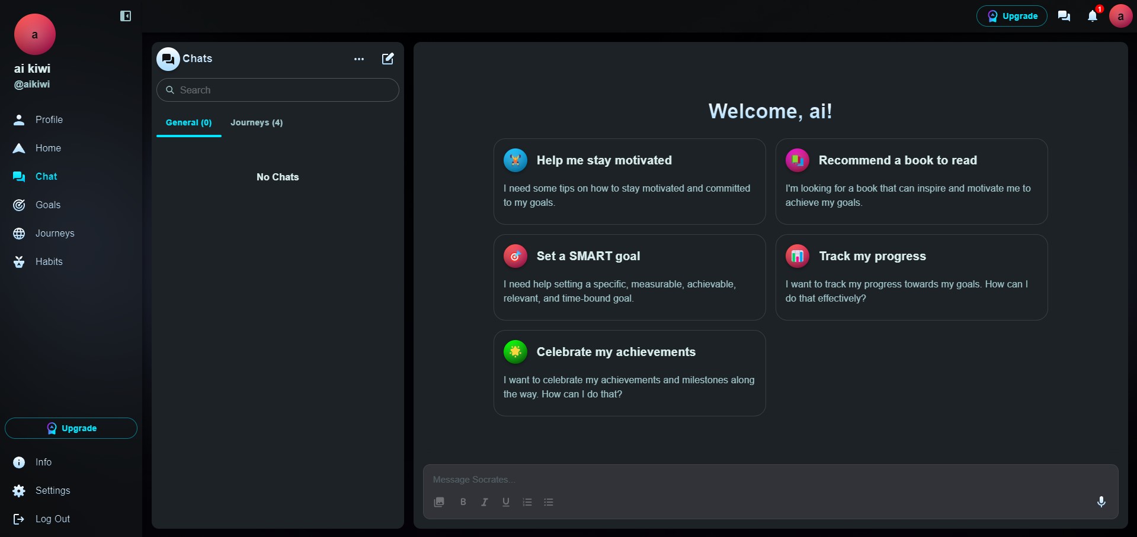1137x537 pixels.
Task: Open the notifications bell
Action: (x=1093, y=16)
